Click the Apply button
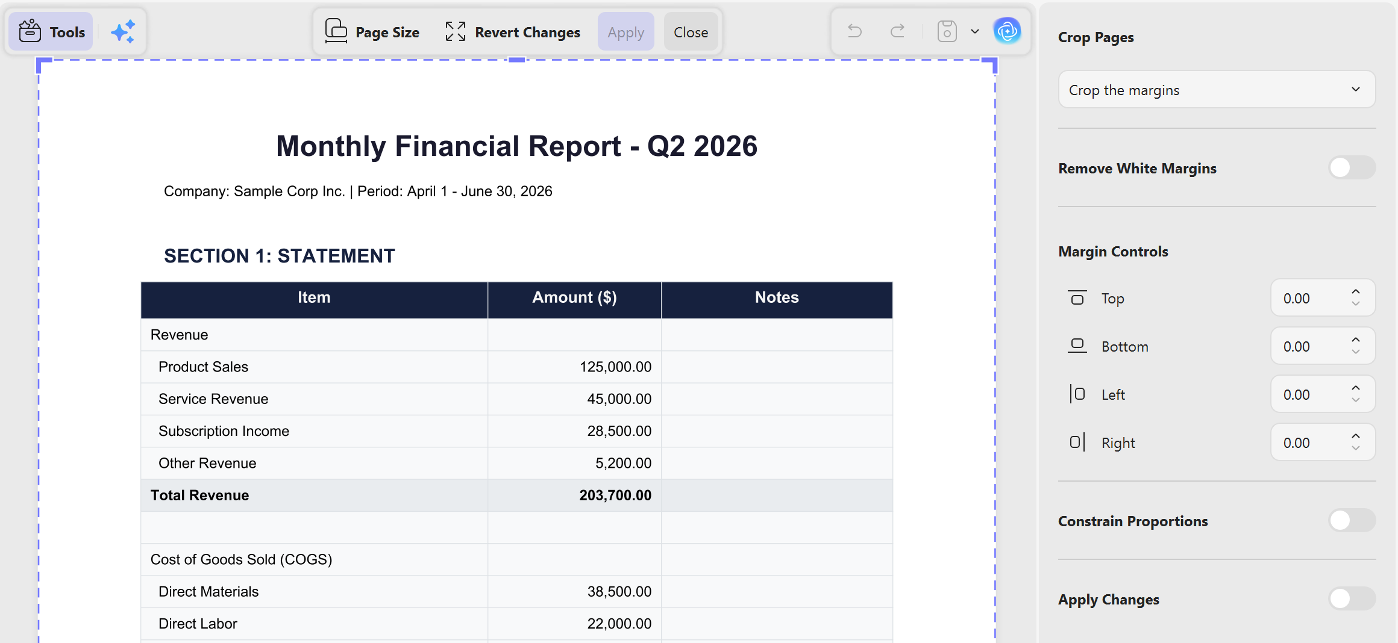Image resolution: width=1398 pixels, height=643 pixels. tap(625, 32)
